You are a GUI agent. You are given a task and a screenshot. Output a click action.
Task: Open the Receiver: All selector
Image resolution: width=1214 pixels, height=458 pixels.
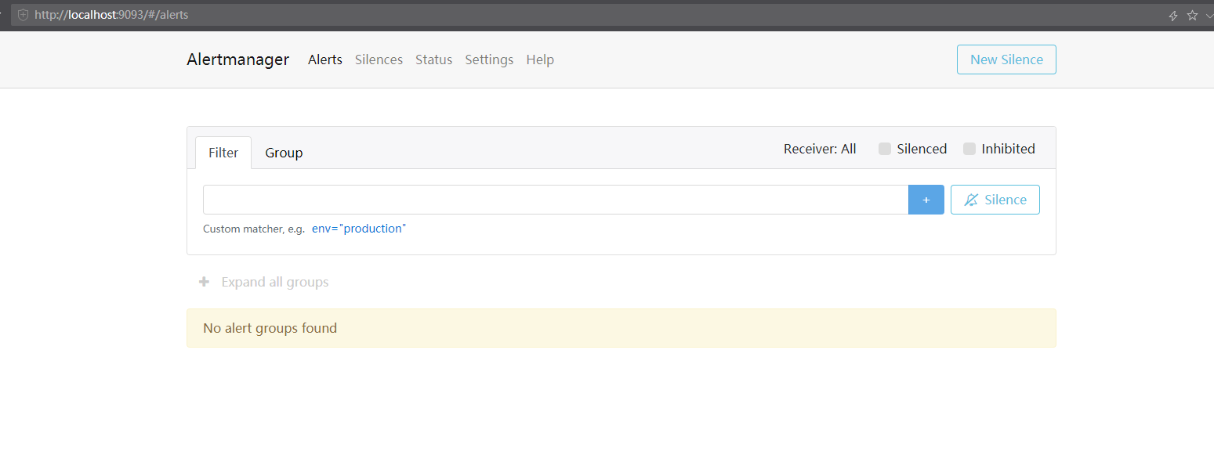[x=820, y=149]
